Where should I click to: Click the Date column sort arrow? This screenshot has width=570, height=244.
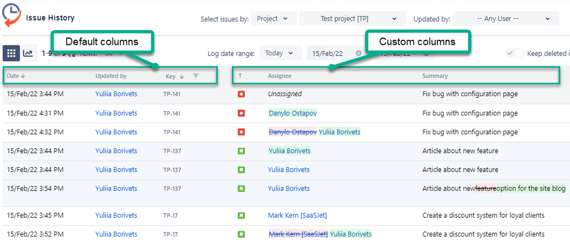tap(23, 76)
